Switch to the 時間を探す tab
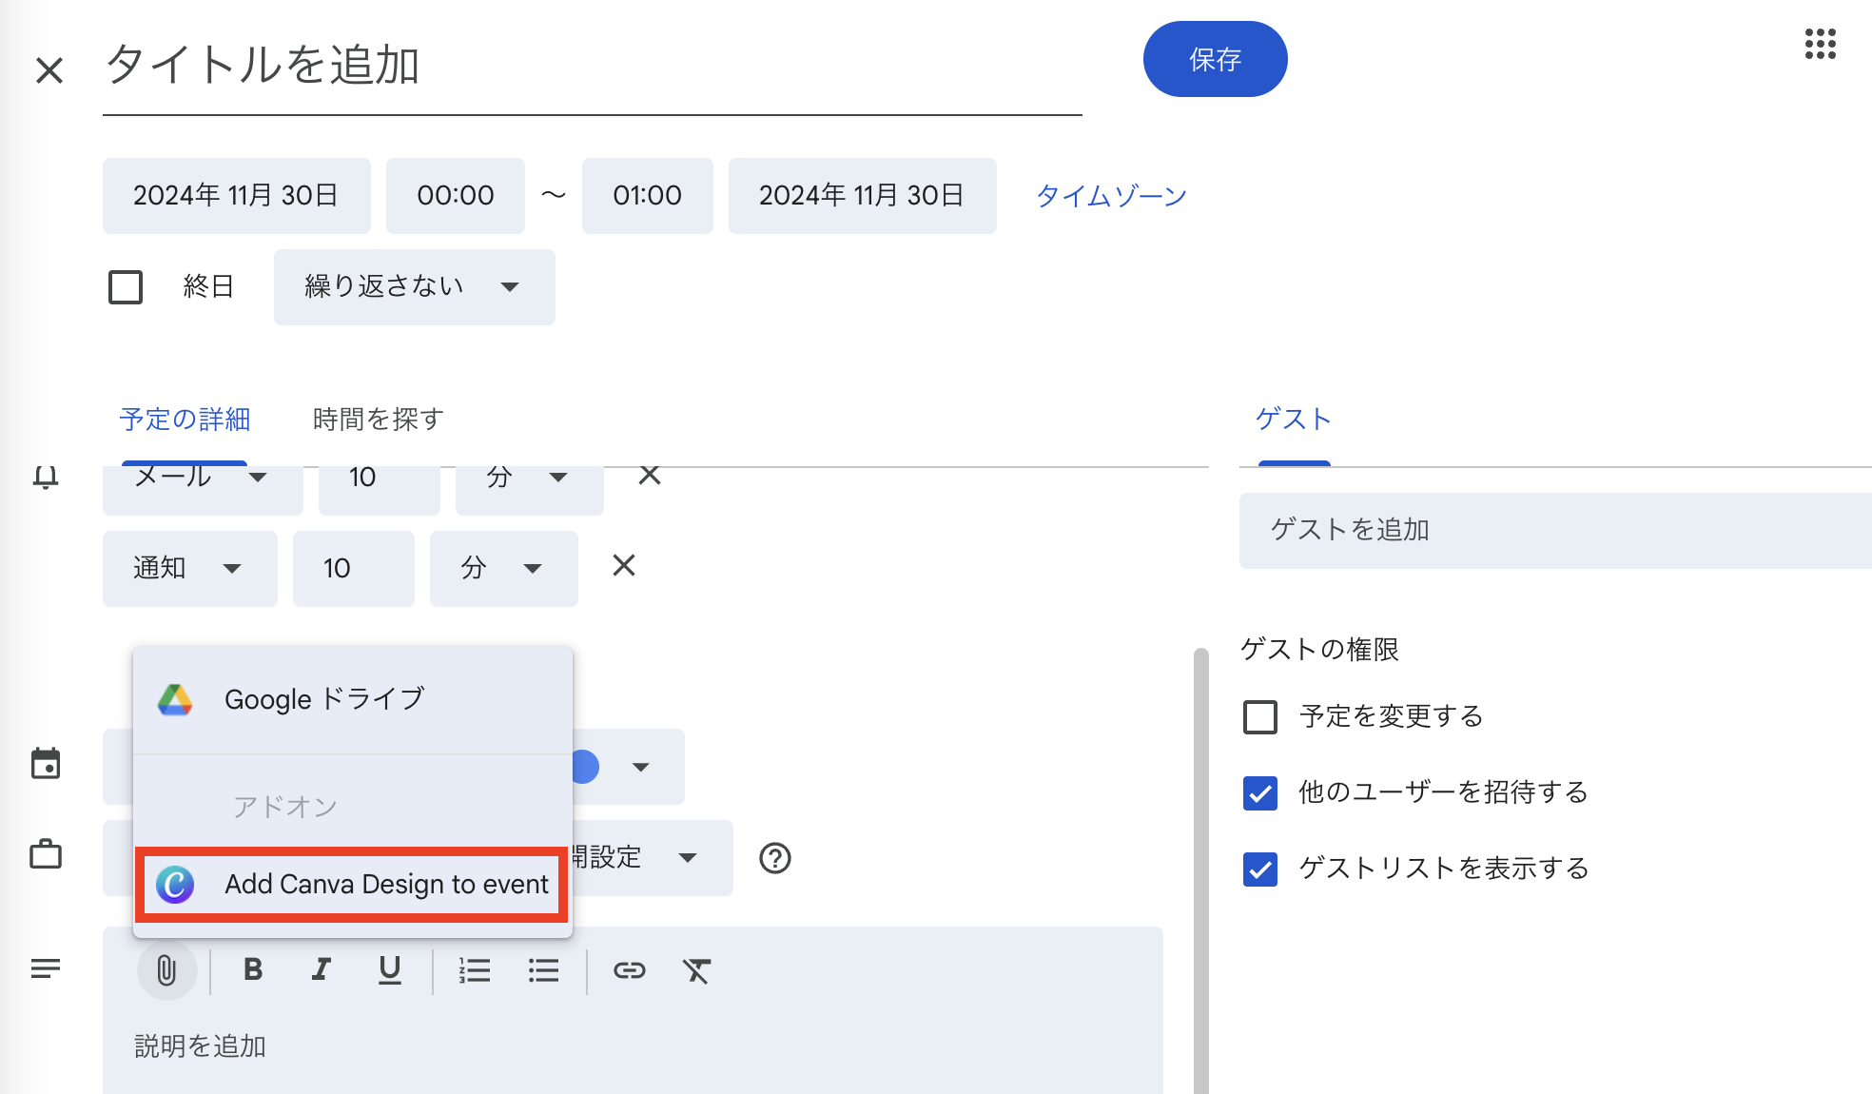 (377, 419)
